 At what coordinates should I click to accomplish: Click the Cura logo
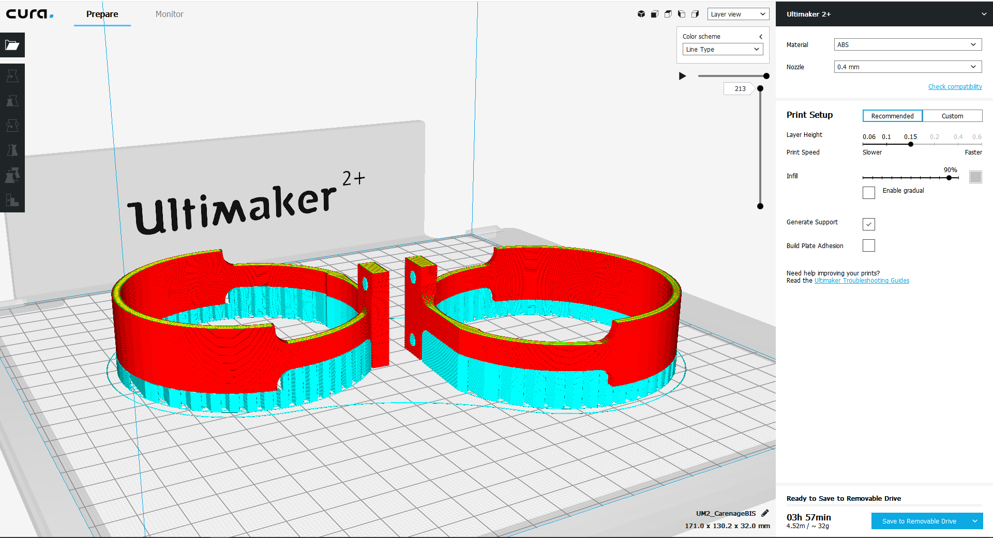tap(29, 14)
